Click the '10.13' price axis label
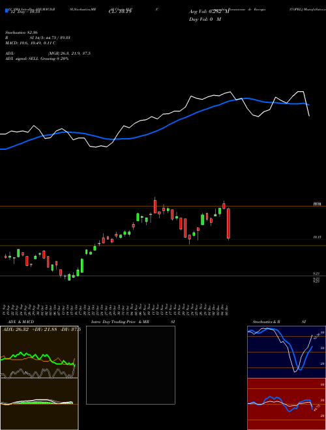Screen dimensions: 326x430 317,237
